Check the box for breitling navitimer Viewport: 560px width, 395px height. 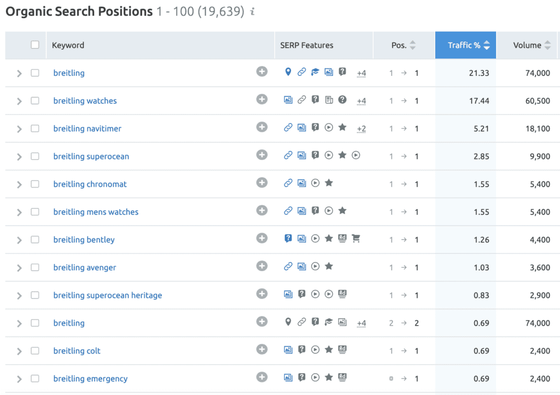(x=35, y=128)
